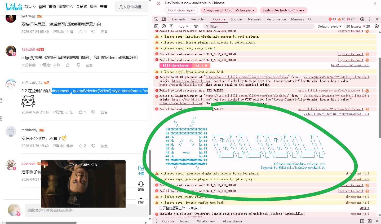Click the red error count 33
Image resolution: width=381 pixels, height=224 pixels.
(x=332, y=19)
